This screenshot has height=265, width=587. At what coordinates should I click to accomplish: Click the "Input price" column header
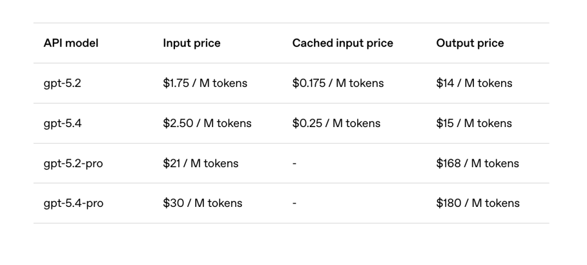[191, 43]
